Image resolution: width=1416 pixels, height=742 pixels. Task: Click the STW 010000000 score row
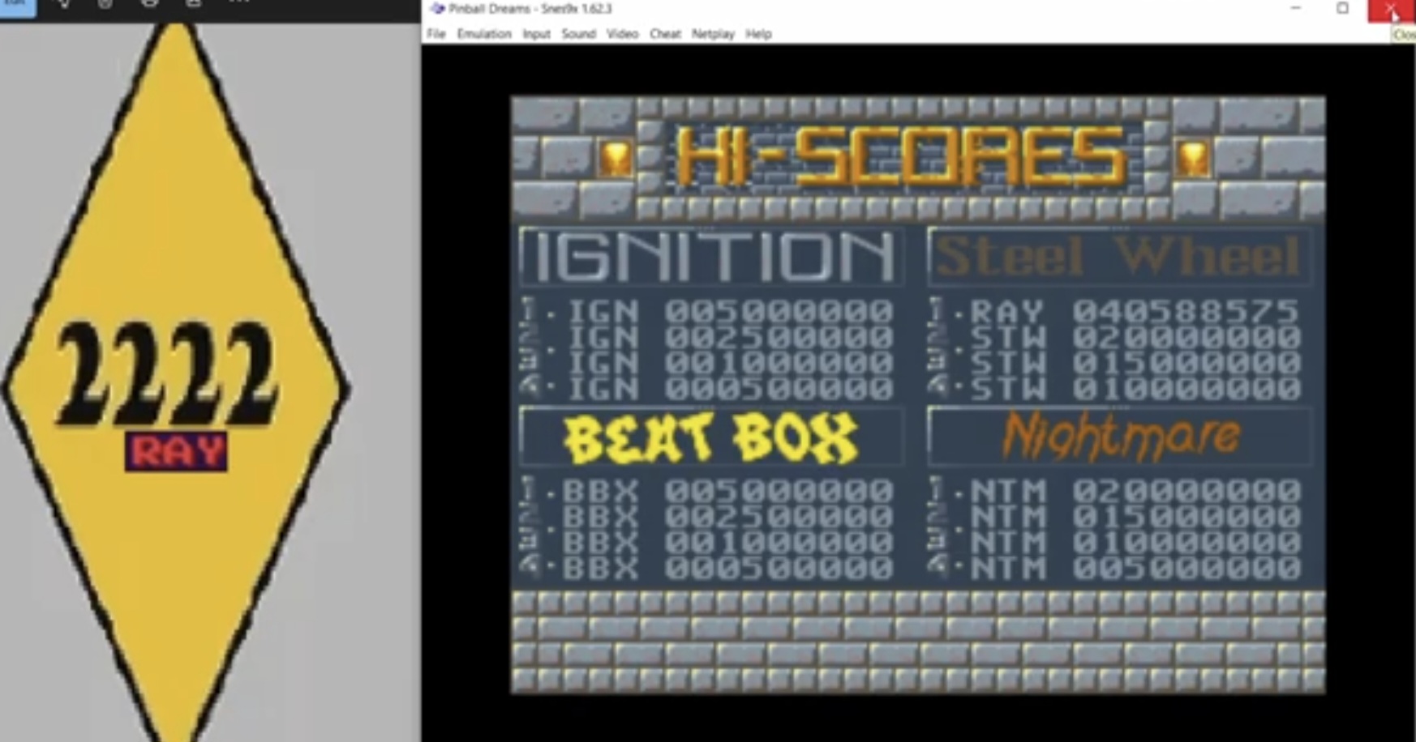click(x=1115, y=388)
